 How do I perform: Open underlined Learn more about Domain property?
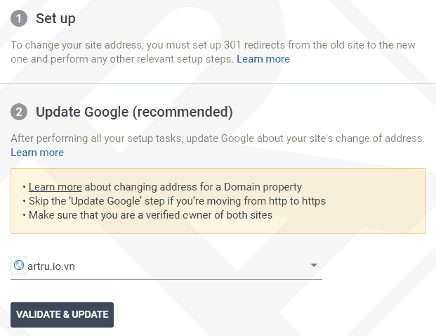[x=55, y=187]
